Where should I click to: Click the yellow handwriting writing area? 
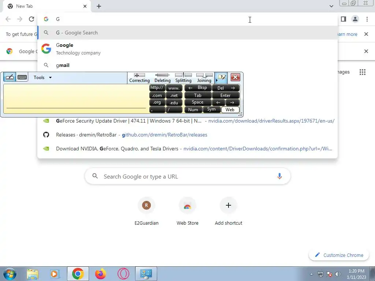pyautogui.click(x=76, y=99)
